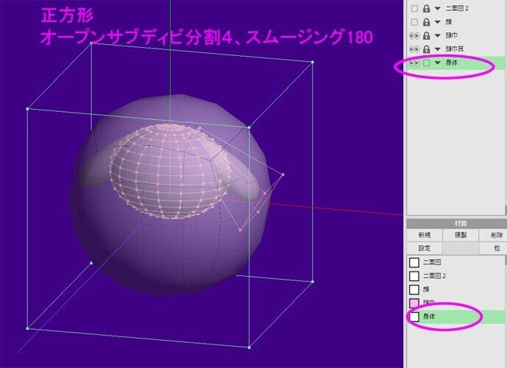Lock the 身体 object with its empty lock box

427,63
